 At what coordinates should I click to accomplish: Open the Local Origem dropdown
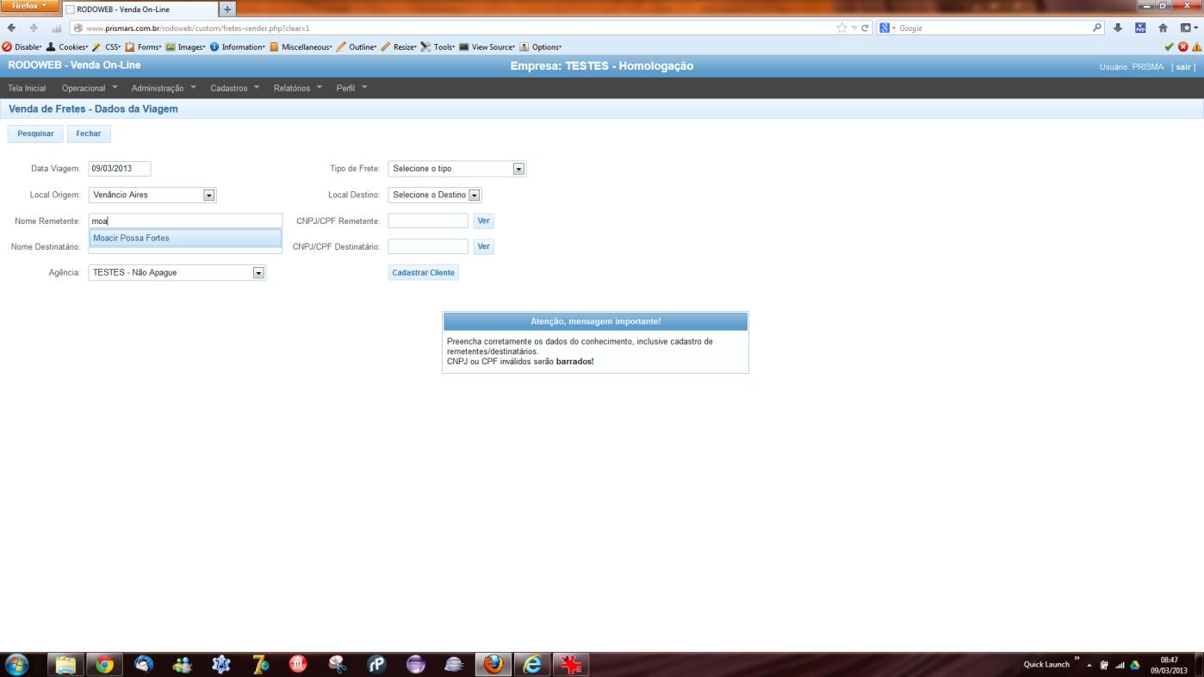(x=152, y=195)
